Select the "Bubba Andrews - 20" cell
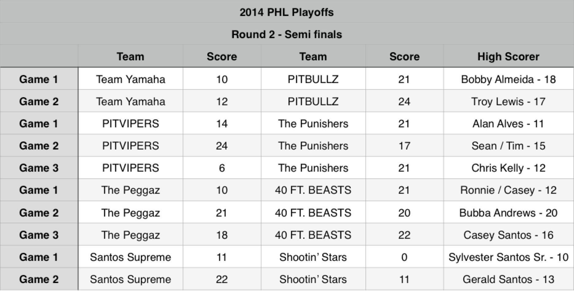This screenshot has width=574, height=291. tap(508, 213)
